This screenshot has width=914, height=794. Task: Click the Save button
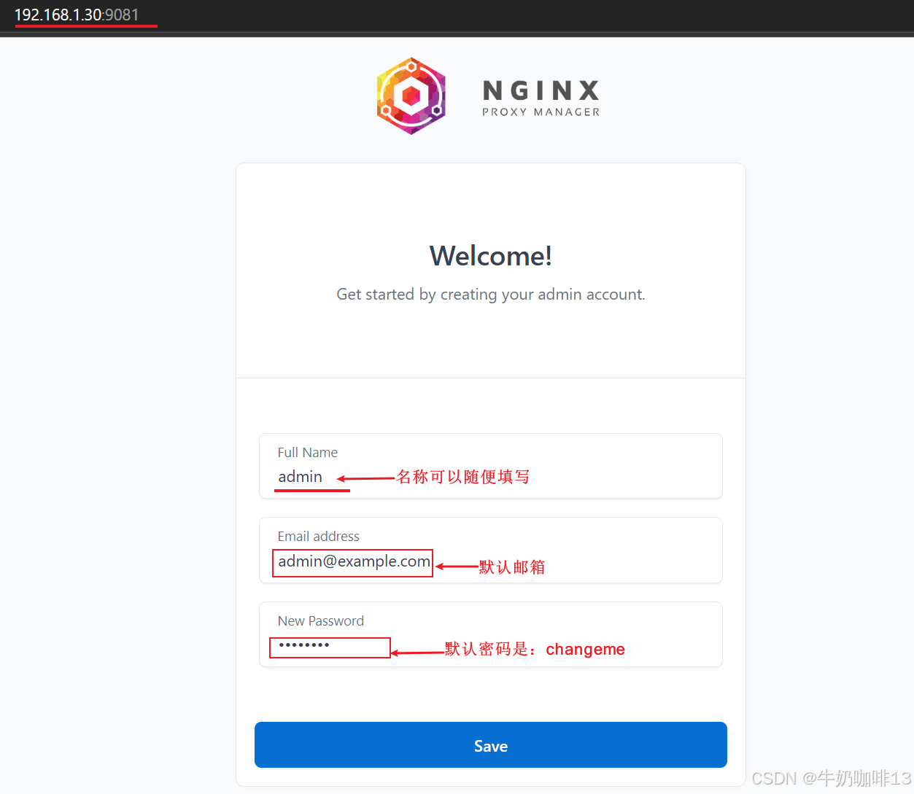[491, 745]
